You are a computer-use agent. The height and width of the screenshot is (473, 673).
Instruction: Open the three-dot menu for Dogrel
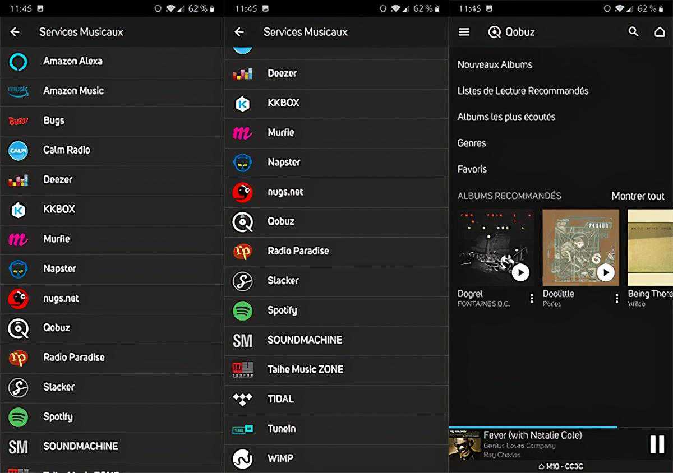coord(532,299)
